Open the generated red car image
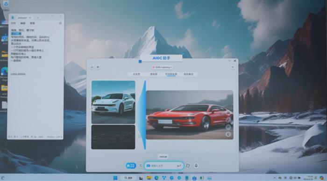Viewport: 327px width, 181px height. (190, 115)
